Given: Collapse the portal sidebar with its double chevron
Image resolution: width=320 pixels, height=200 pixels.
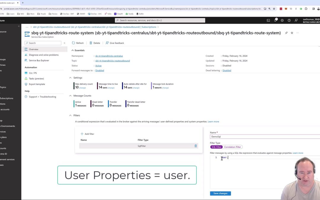Looking at the screenshot, I should [19, 26].
